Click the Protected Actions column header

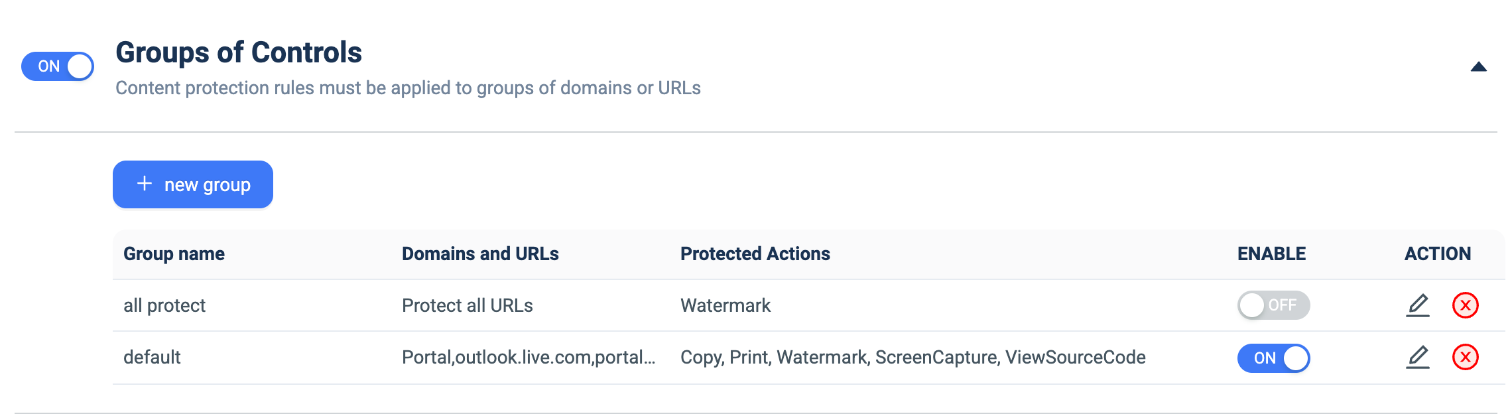[755, 253]
